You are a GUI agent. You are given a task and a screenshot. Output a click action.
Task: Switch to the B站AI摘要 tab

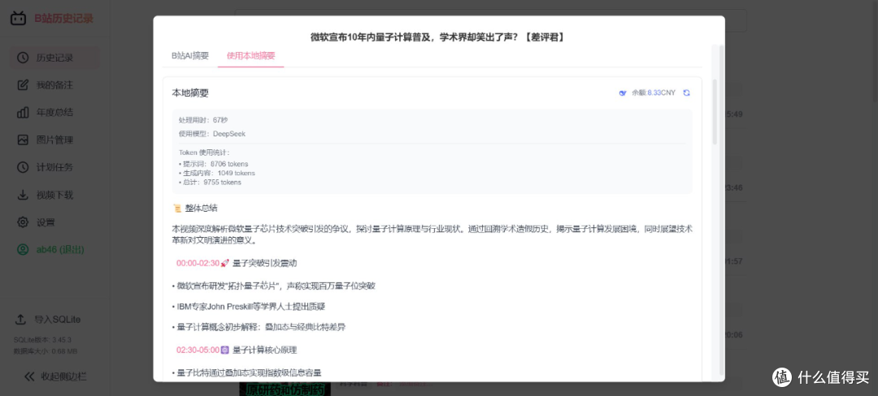189,56
